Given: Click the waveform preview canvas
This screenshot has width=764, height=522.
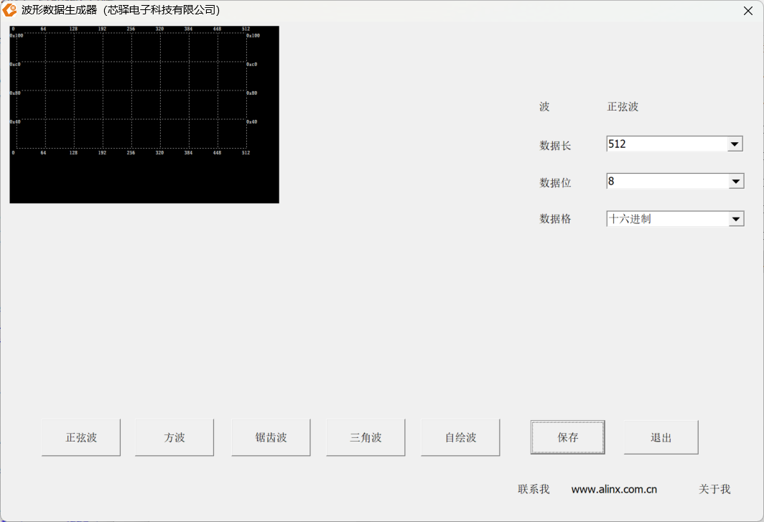Looking at the screenshot, I should 144,115.
